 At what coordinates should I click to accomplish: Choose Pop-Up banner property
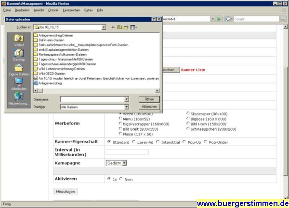(184, 142)
